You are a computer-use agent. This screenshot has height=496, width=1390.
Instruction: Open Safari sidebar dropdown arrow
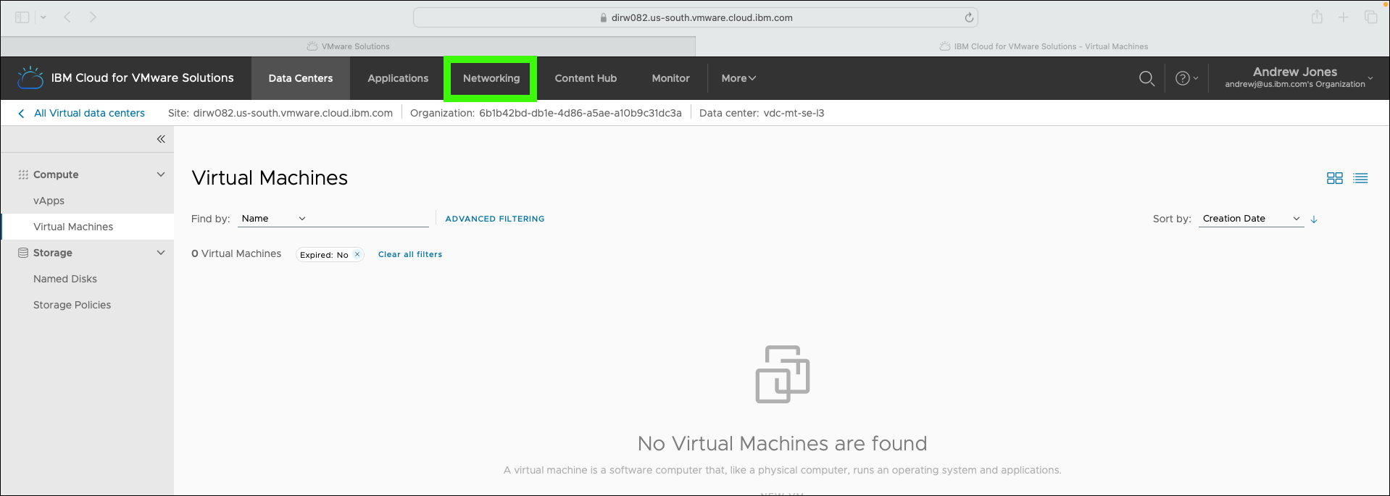point(43,17)
